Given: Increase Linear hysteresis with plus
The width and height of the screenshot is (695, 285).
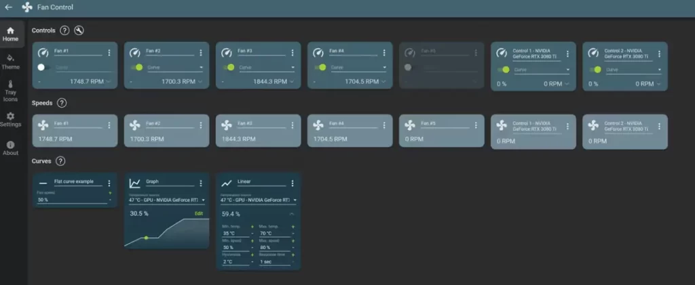Looking at the screenshot, I should click(x=252, y=255).
